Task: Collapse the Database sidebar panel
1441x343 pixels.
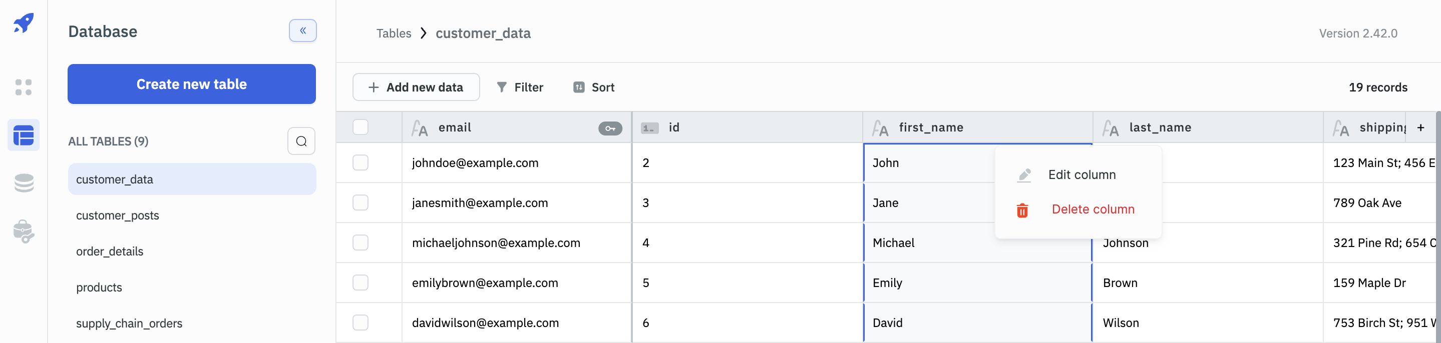Action: pos(302,30)
